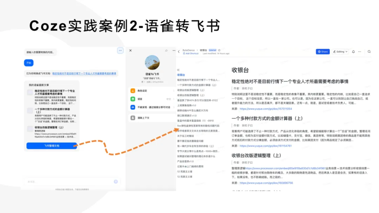
Task: Star the 收银台 document
Action: pyautogui.click(x=219, y=50)
